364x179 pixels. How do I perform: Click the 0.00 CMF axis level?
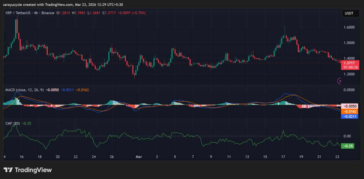click(x=347, y=136)
